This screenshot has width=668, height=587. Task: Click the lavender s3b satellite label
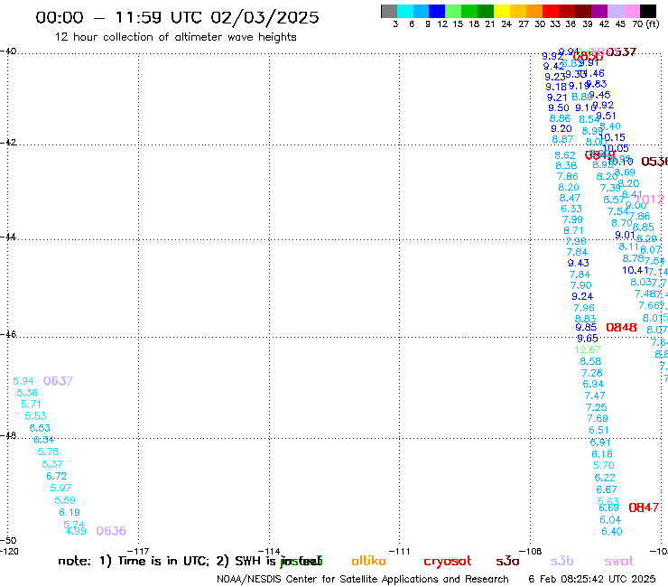pos(561,561)
